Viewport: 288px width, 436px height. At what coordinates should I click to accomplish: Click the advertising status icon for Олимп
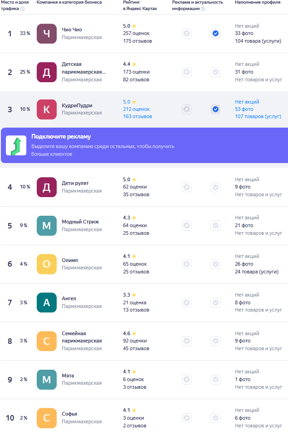186,264
